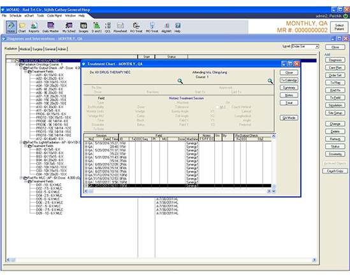Image resolution: width=350 pixels, height=278 pixels.
Task: Click Summary button in Treatment Chart
Action: 289,88
